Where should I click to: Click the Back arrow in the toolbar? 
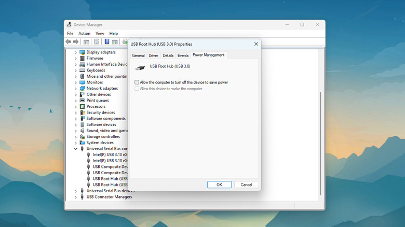coord(68,41)
